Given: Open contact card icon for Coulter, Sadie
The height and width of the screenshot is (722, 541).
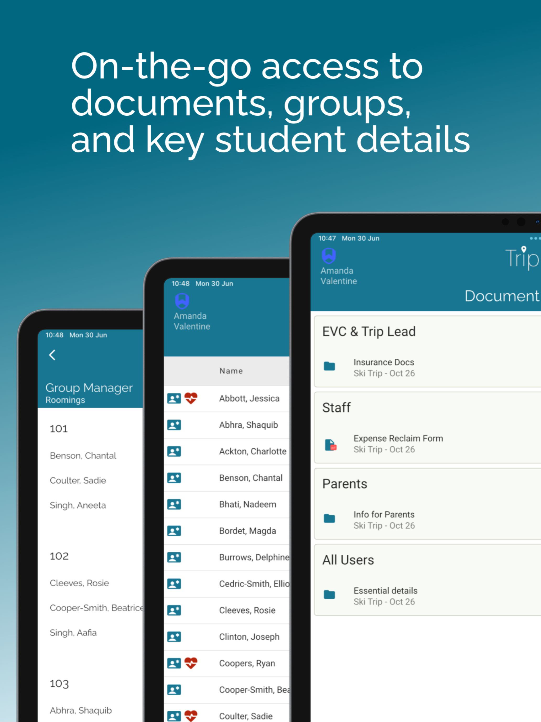Looking at the screenshot, I should [x=174, y=716].
